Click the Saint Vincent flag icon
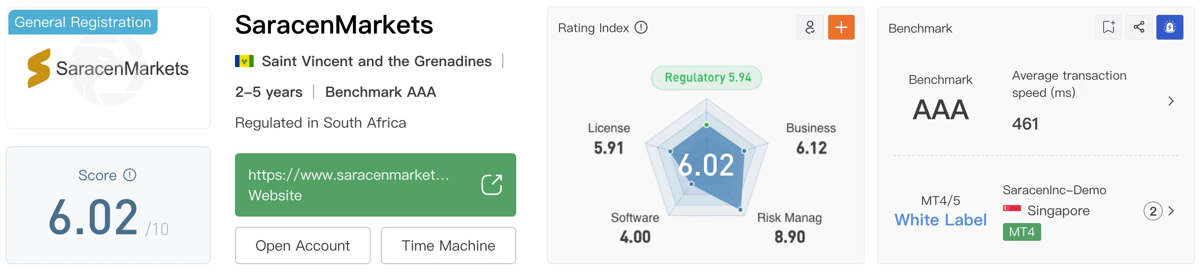Image resolution: width=1203 pixels, height=272 pixels. coord(244,61)
